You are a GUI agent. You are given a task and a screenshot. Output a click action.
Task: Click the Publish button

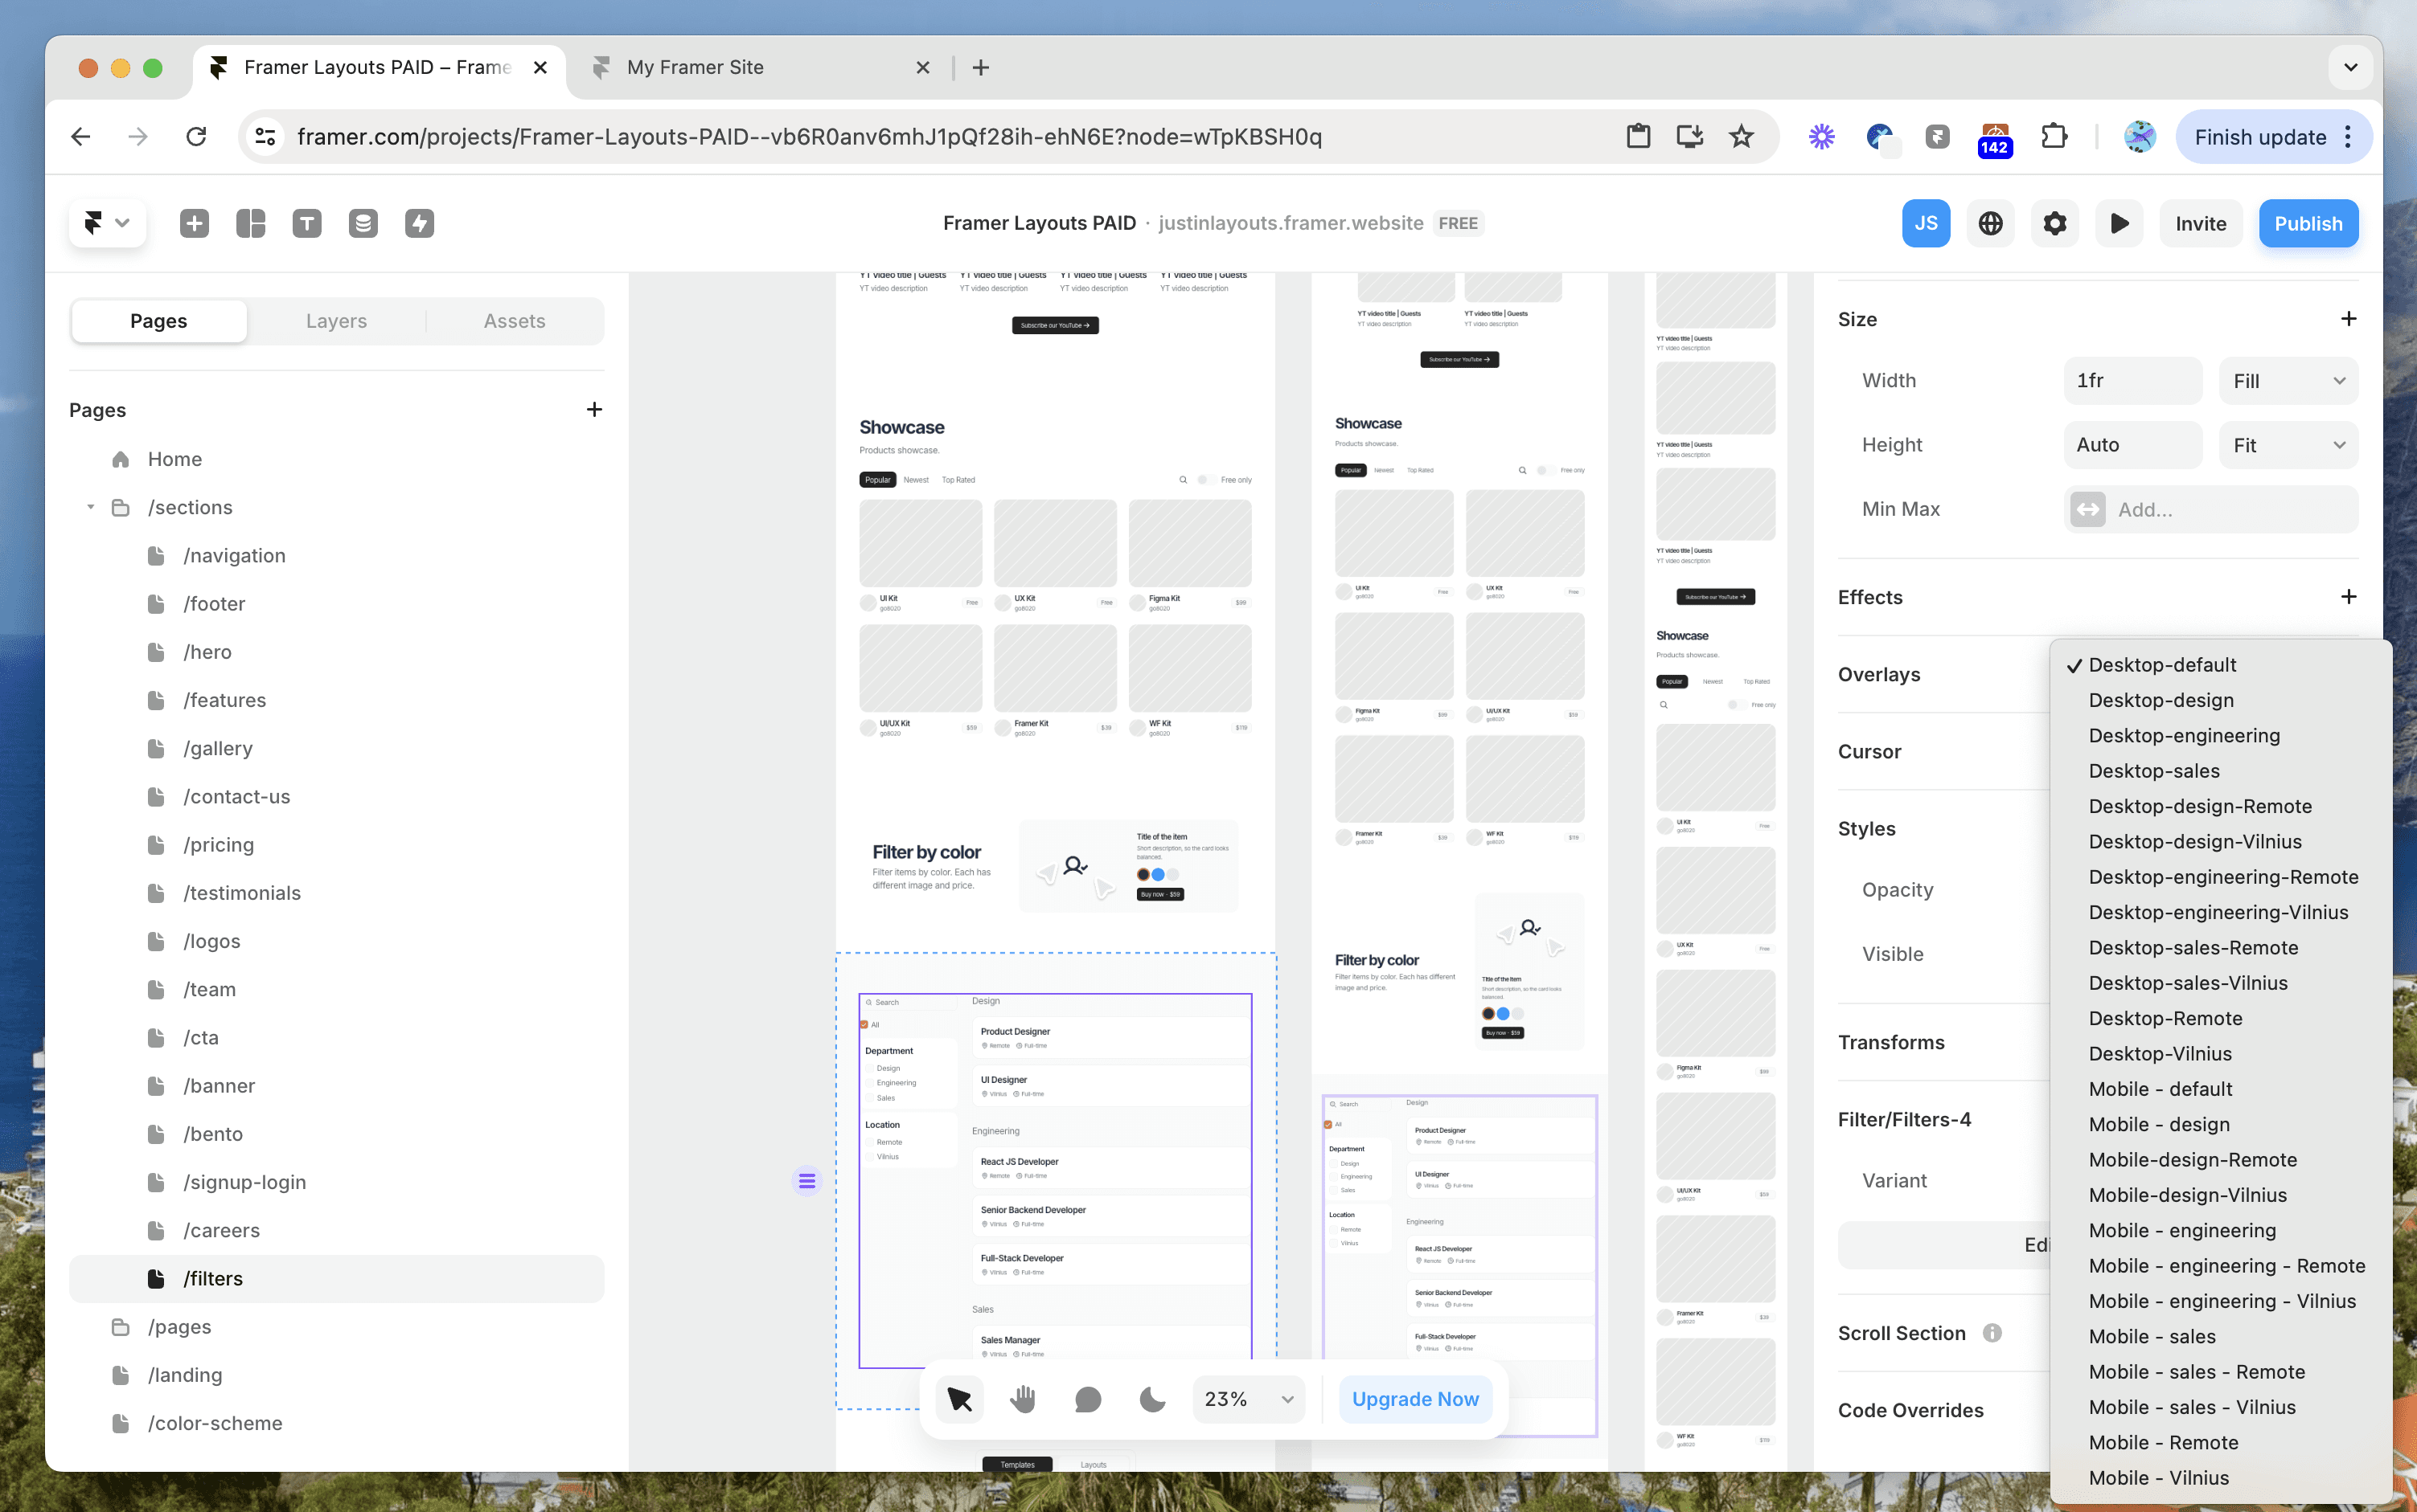click(x=2307, y=223)
